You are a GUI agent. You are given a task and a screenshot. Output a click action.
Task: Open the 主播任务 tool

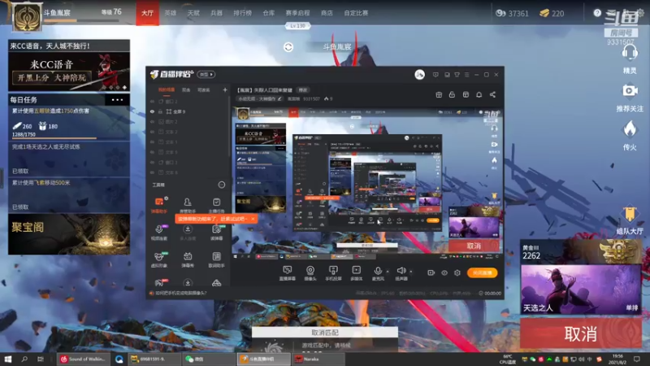[216, 205]
